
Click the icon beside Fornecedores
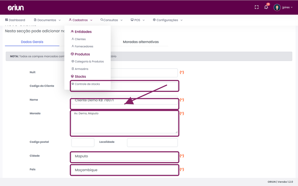[x=73, y=46]
